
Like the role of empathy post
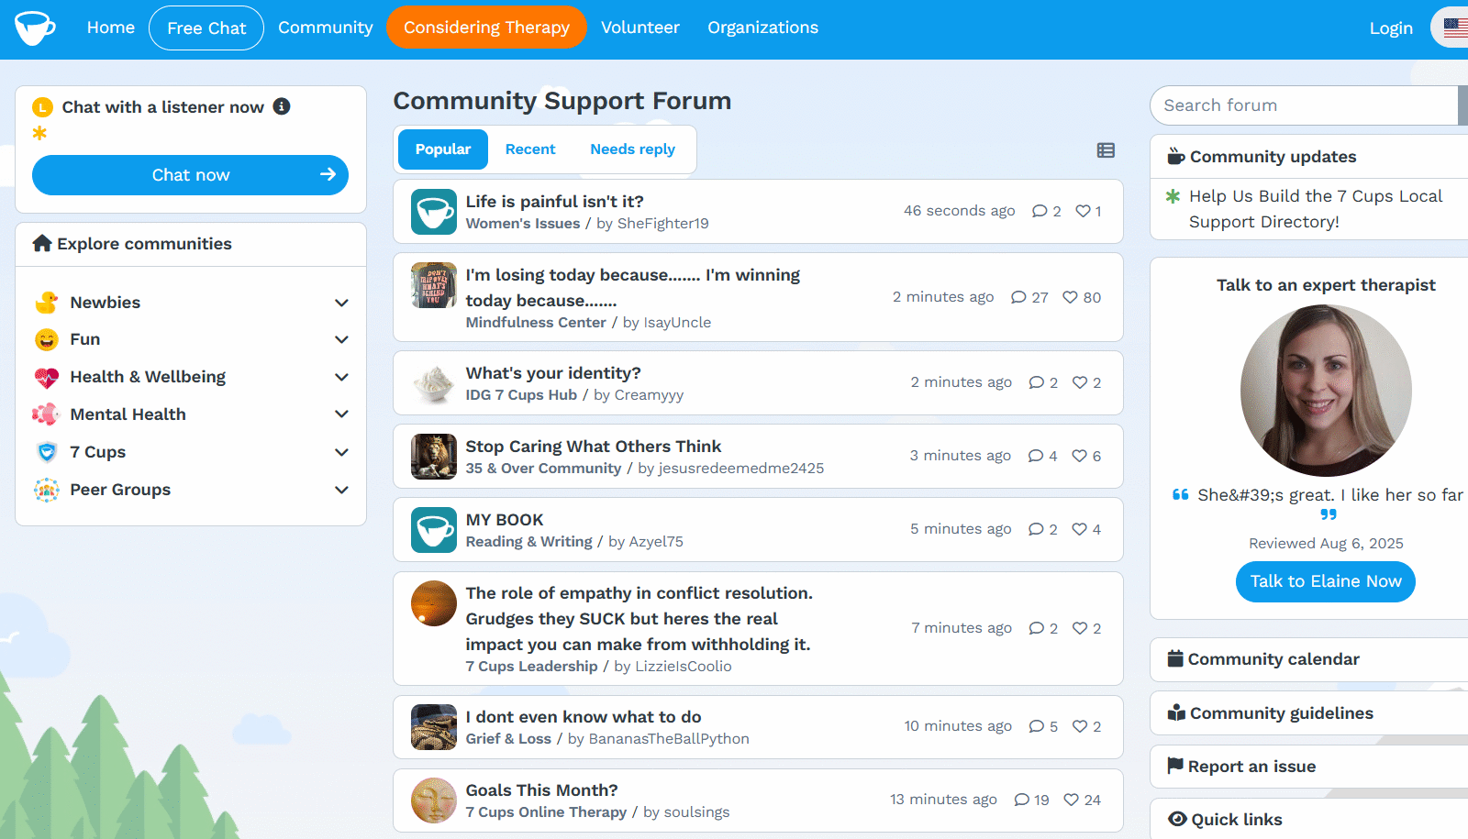1080,628
